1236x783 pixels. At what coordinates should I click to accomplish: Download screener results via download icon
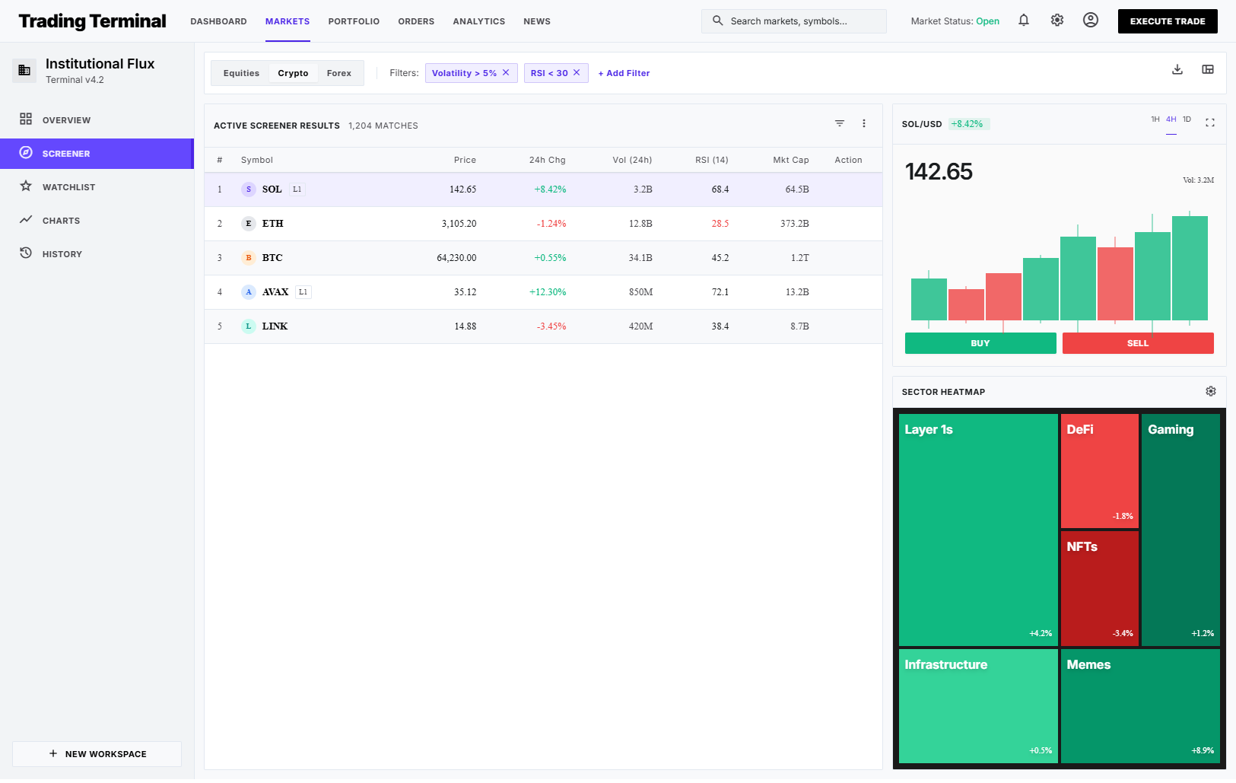click(1177, 69)
